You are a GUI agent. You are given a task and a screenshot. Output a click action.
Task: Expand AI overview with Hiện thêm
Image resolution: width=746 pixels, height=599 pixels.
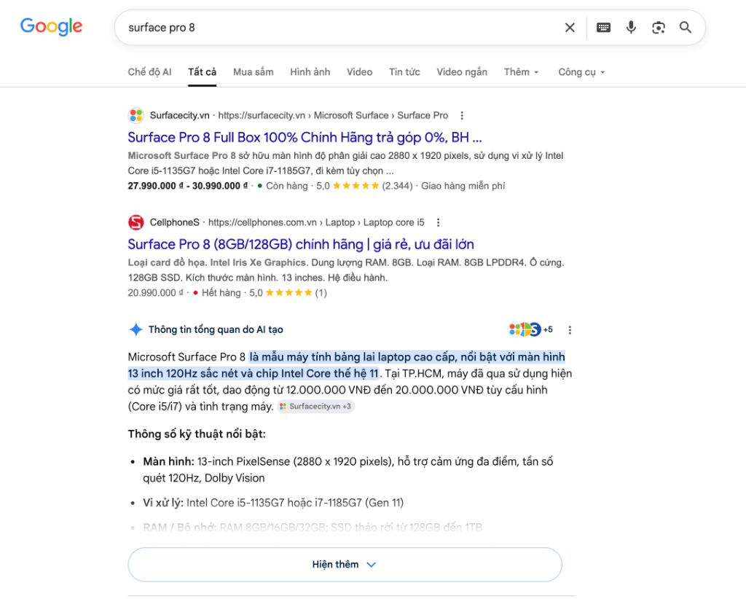coord(345,564)
